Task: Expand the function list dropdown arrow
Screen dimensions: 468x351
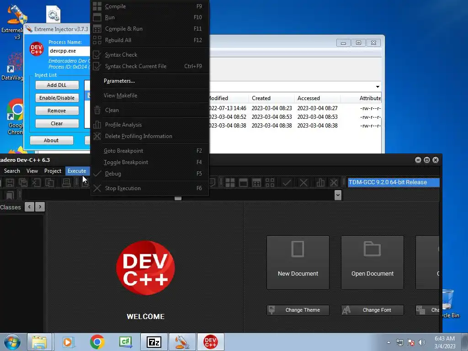Action: coord(338,195)
